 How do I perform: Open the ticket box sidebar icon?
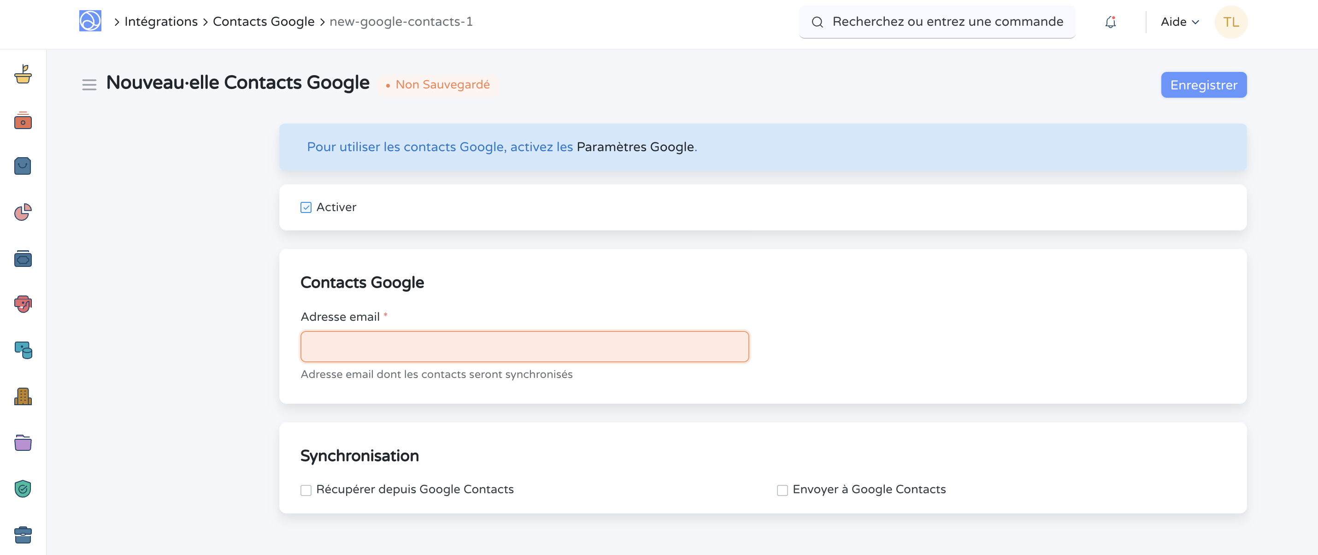pyautogui.click(x=23, y=259)
